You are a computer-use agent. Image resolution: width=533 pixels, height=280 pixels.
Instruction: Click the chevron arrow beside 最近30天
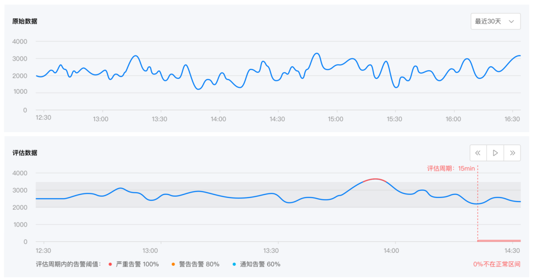click(511, 21)
